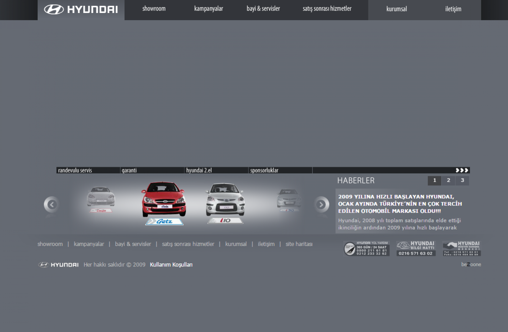
Task: Show news page 1
Action: point(434,180)
